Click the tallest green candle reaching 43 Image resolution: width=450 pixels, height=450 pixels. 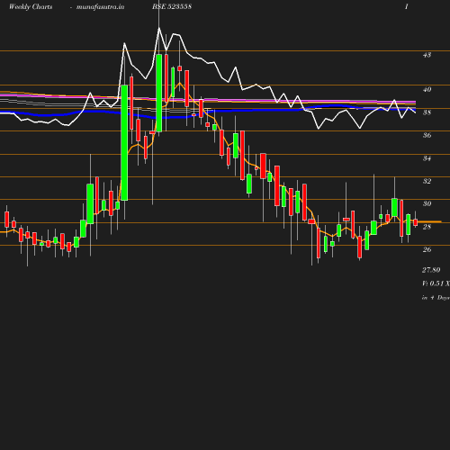tap(159, 93)
